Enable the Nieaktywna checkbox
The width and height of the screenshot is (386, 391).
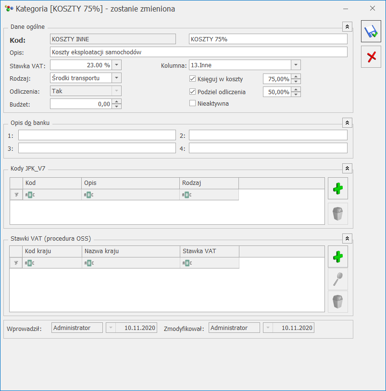[192, 103]
